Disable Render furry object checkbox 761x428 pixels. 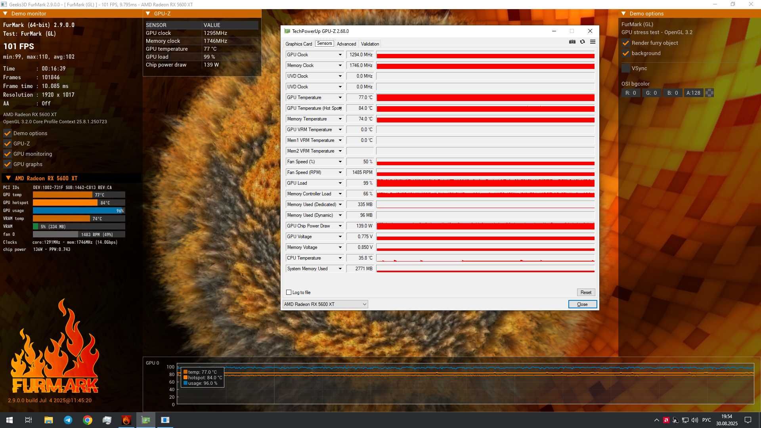(625, 43)
